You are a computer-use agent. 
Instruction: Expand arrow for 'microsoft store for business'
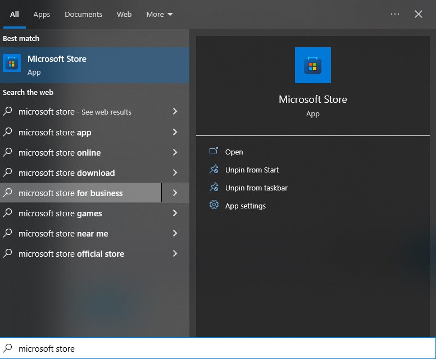pyautogui.click(x=175, y=193)
